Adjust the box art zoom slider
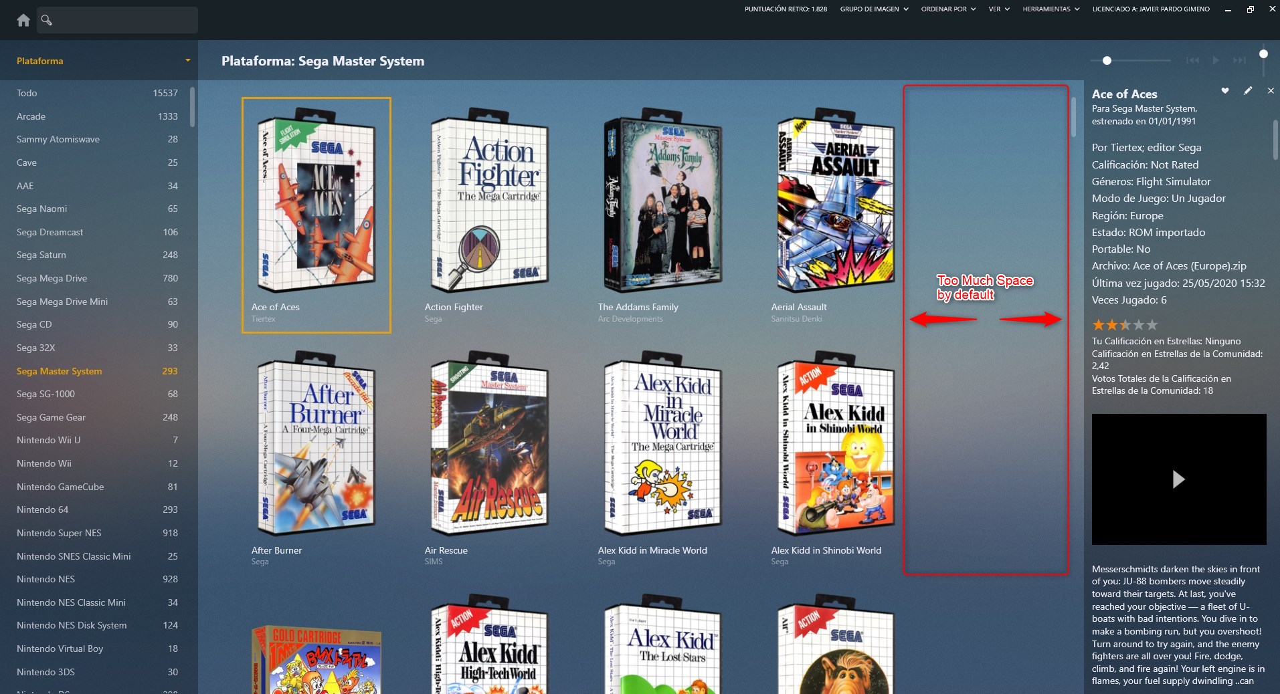1280x694 pixels. (1107, 60)
